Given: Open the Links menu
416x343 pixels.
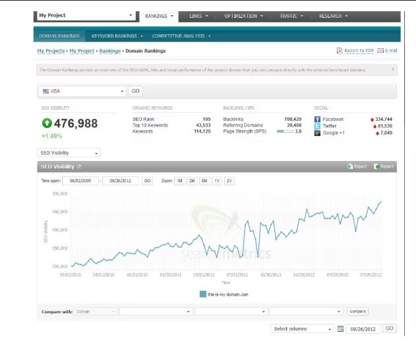Looking at the screenshot, I should point(198,16).
